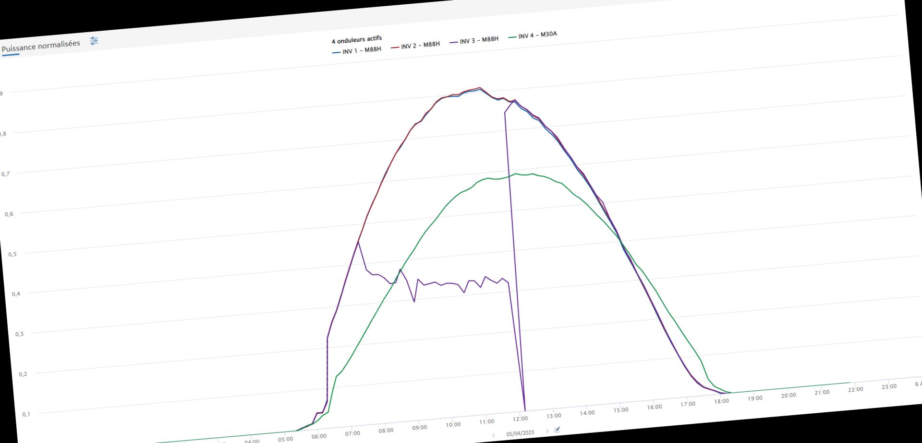The height and width of the screenshot is (443, 922).
Task: Click the '4 onduleurs actifs' legend title
Action: tap(357, 40)
